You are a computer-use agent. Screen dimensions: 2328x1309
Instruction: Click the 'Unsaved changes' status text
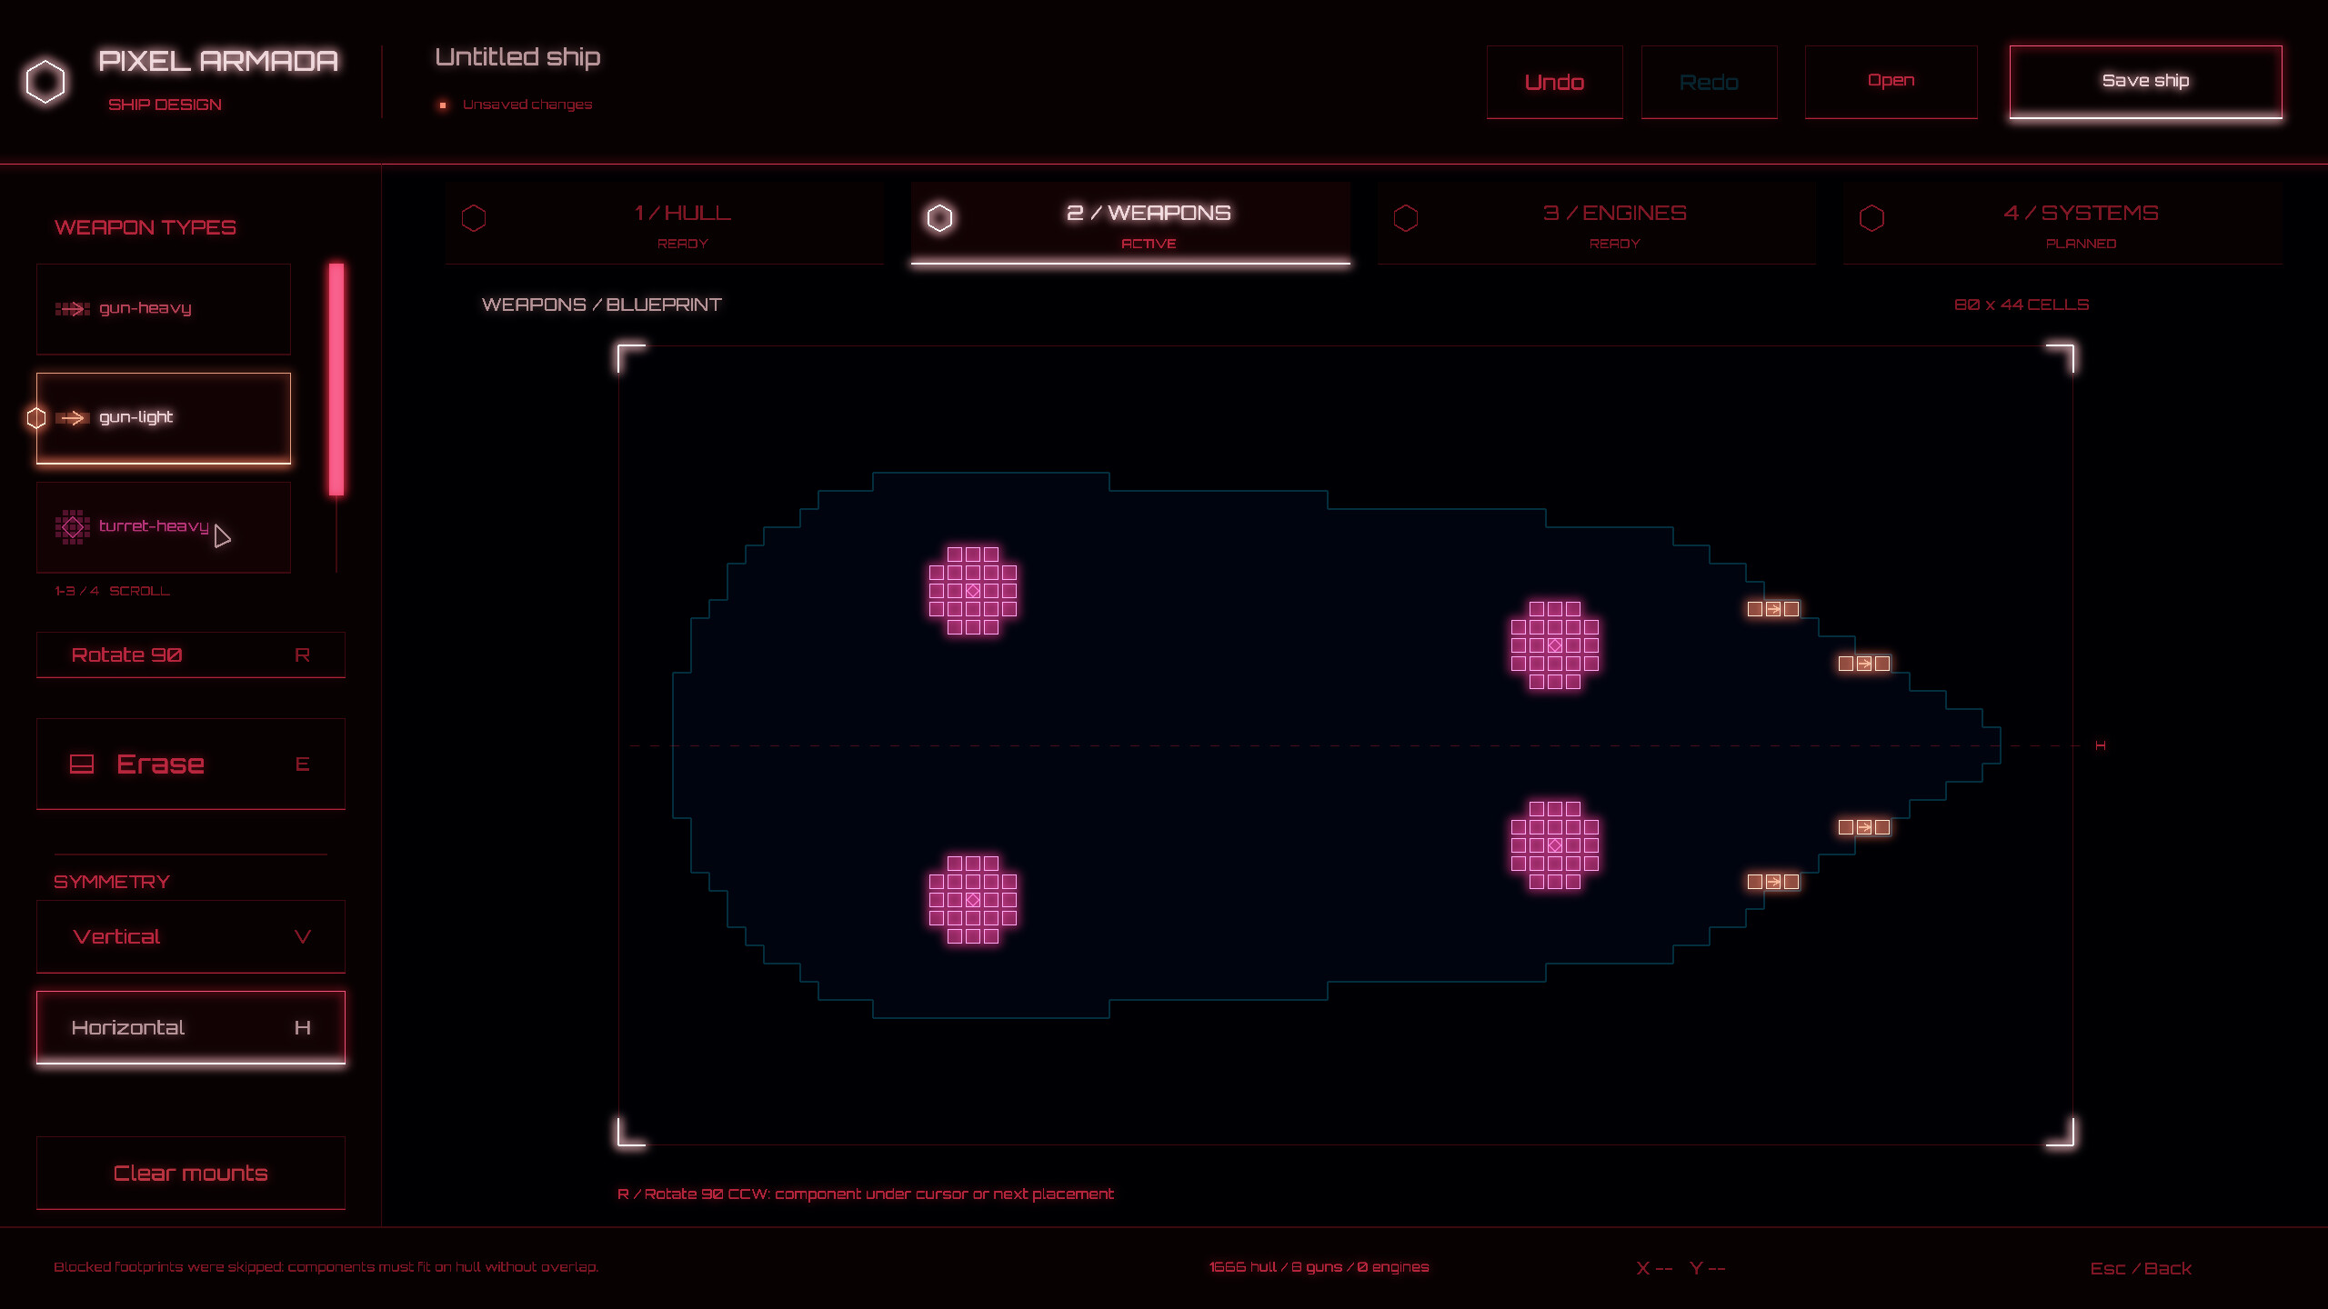tap(527, 105)
